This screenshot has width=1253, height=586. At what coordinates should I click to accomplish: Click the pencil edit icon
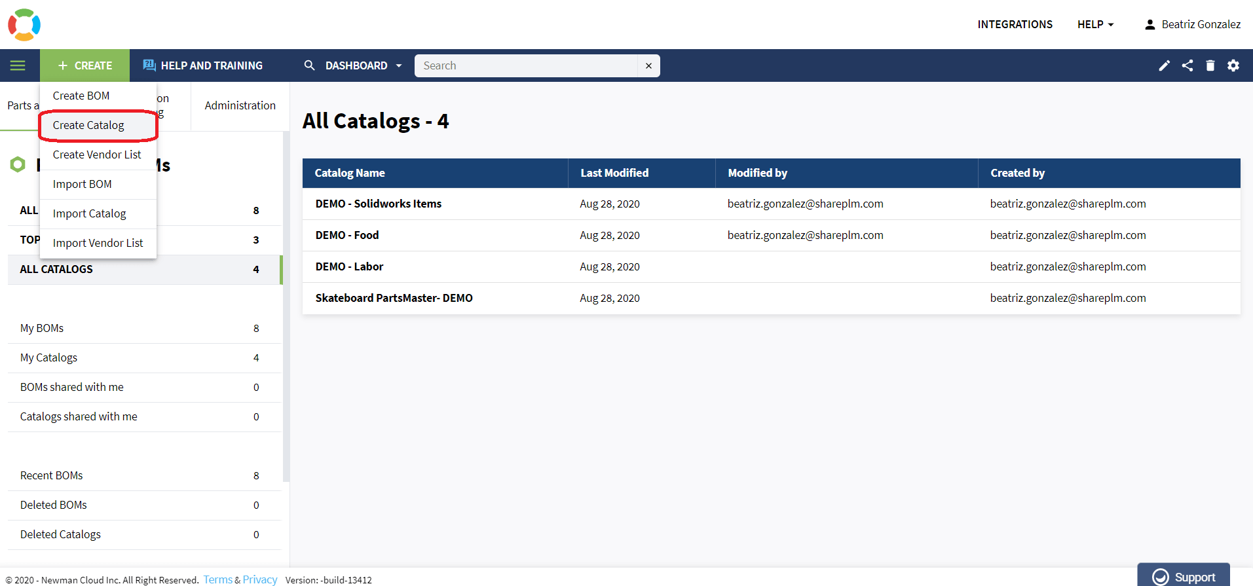point(1164,65)
